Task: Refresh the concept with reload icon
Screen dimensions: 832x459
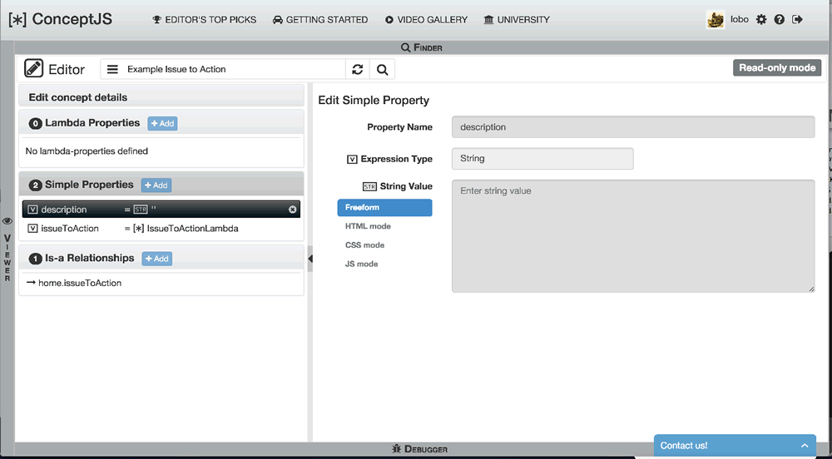Action: click(358, 70)
